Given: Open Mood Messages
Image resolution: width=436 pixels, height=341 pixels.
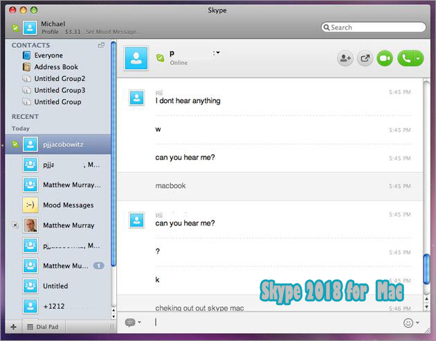Looking at the screenshot, I should coord(58,205).
